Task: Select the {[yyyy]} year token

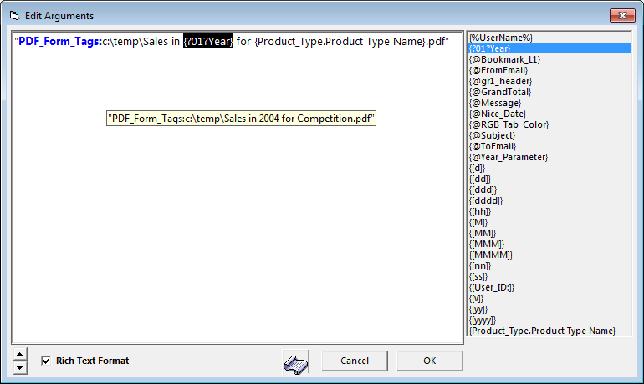Action: click(x=549, y=320)
